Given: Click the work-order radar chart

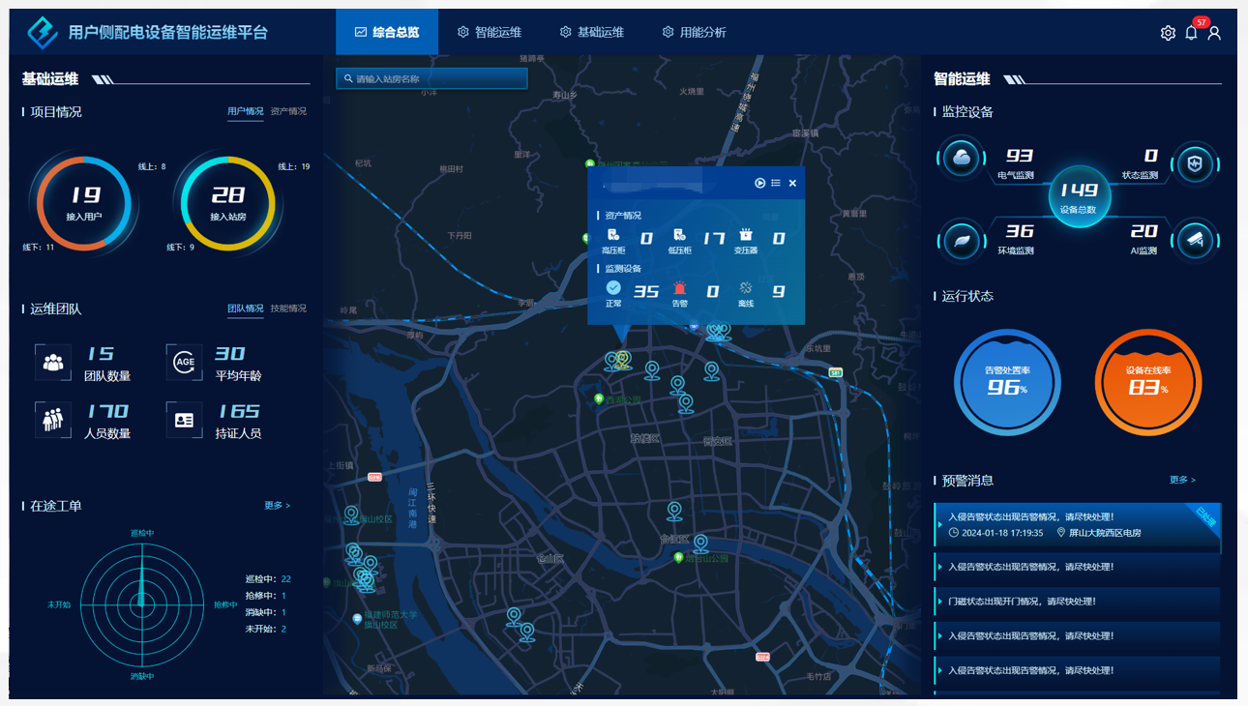Looking at the screenshot, I should point(142,603).
